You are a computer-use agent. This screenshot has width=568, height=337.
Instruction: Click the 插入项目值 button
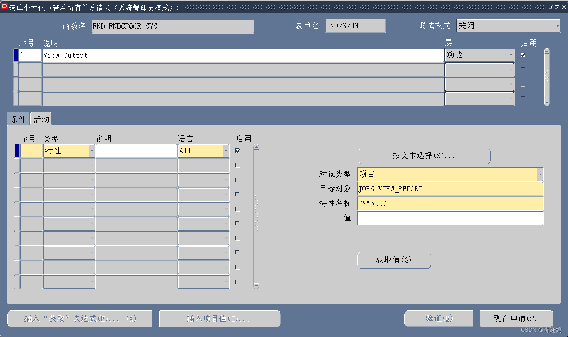[x=219, y=318]
